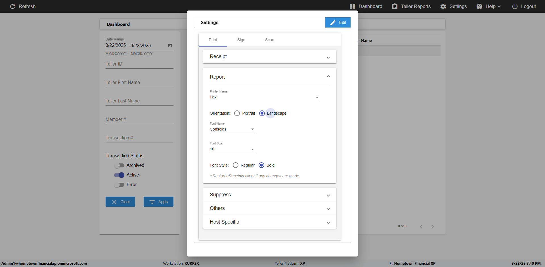Click the Clear filters button
Screen dimensions: 545x267
[x=120, y=202]
